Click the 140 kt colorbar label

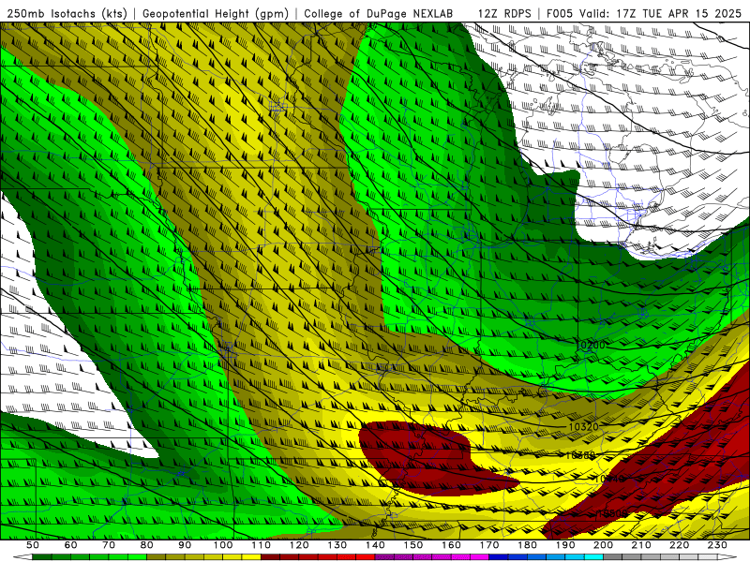pyautogui.click(x=375, y=545)
